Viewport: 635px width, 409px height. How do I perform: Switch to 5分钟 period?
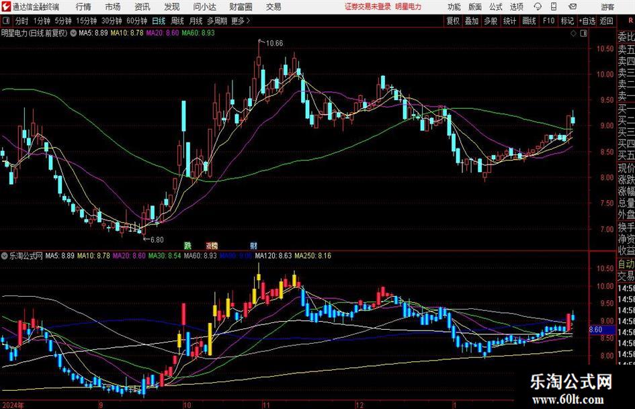[x=62, y=21]
